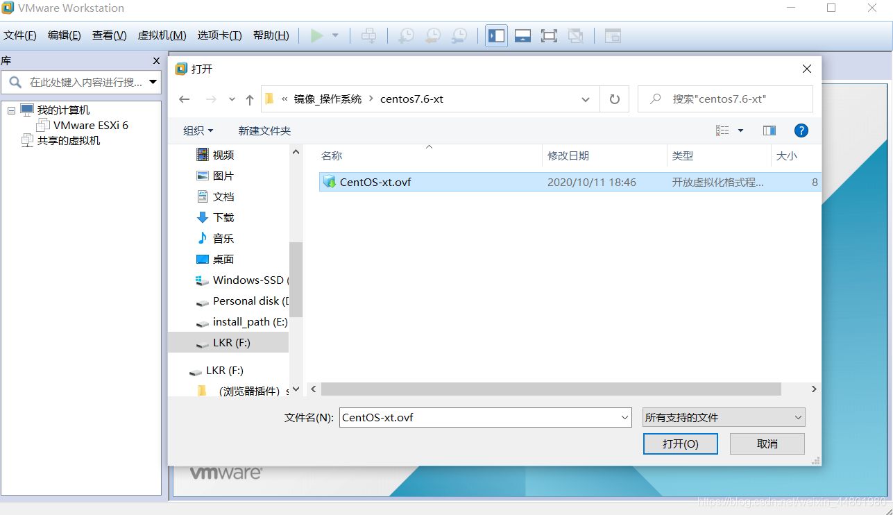Click the Forward arrow in Open dialog
The image size is (893, 515).
pyautogui.click(x=211, y=99)
